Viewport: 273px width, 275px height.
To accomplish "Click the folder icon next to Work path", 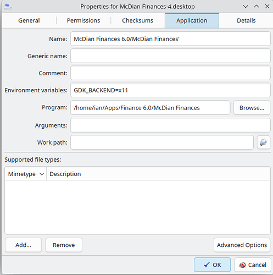I will pyautogui.click(x=264, y=142).
